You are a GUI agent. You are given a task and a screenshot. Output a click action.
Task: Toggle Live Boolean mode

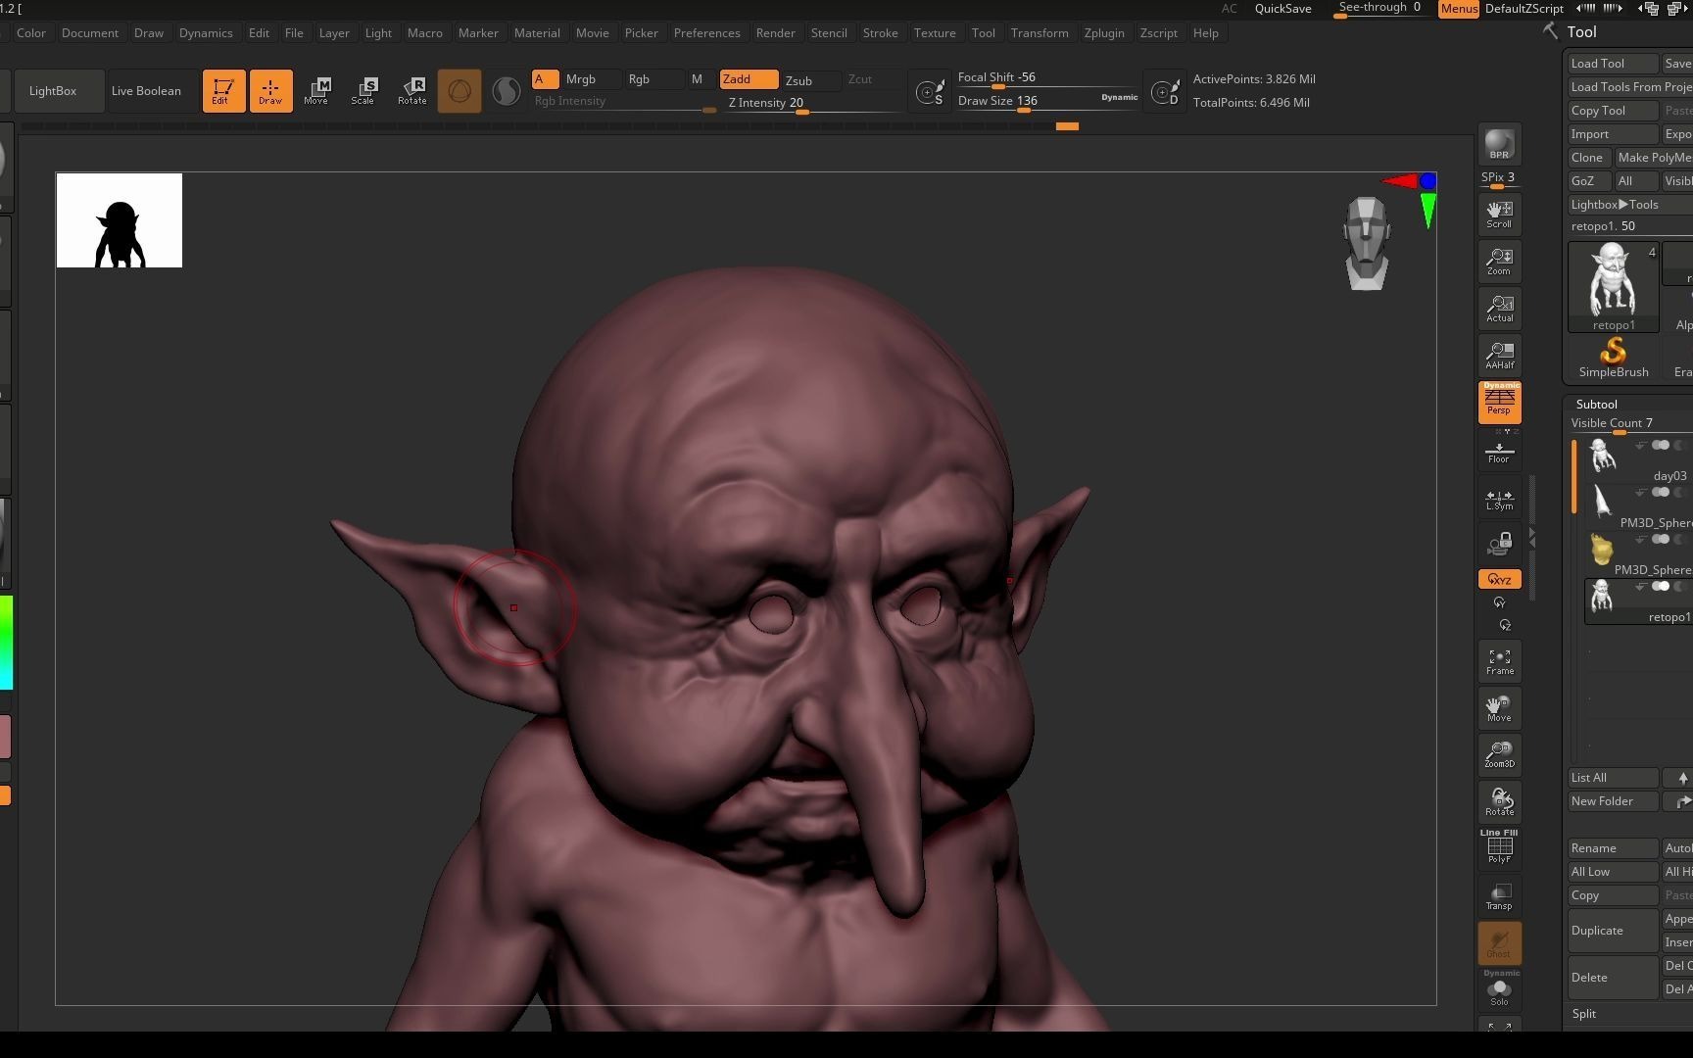(x=146, y=91)
